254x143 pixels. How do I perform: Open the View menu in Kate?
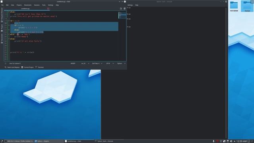click(x=12, y=5)
